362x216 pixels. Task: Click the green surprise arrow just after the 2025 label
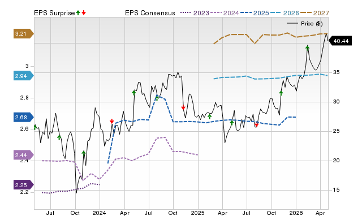(x=209, y=116)
